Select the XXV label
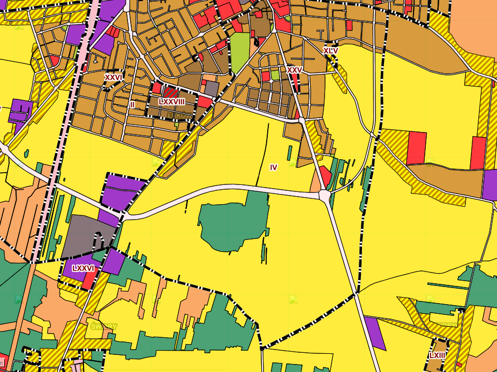497x372 pixels. pos(295,70)
